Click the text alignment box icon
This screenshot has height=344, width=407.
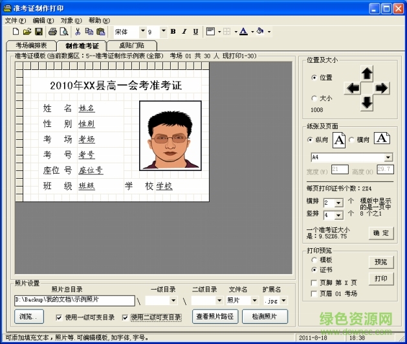point(210,32)
